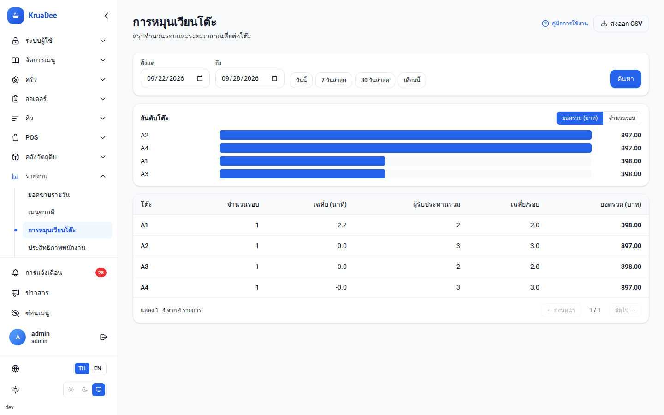Open the calendar picker in start date
The width and height of the screenshot is (664, 415).
pyautogui.click(x=200, y=78)
